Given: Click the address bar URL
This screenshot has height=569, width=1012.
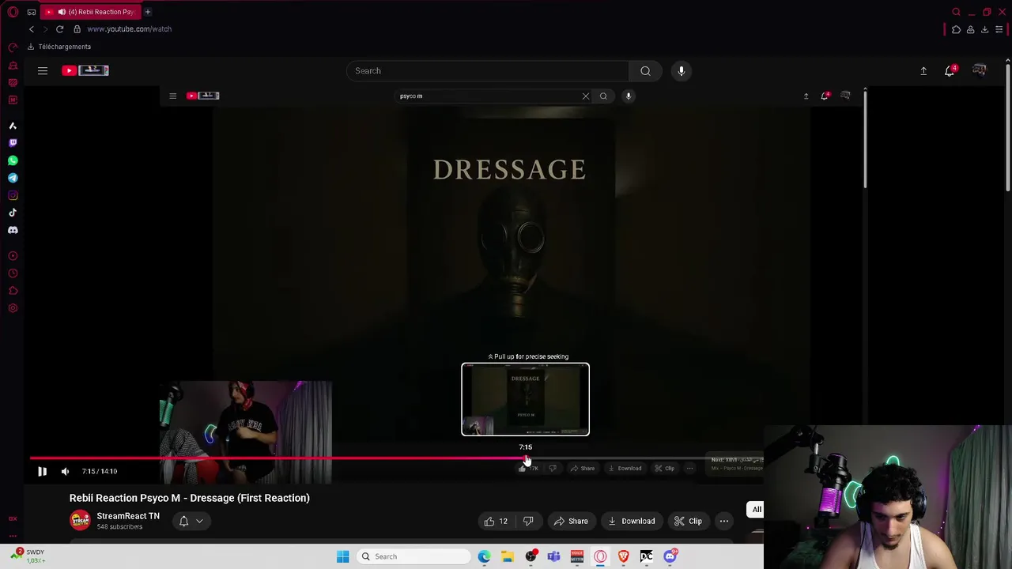Looking at the screenshot, I should coord(129,29).
